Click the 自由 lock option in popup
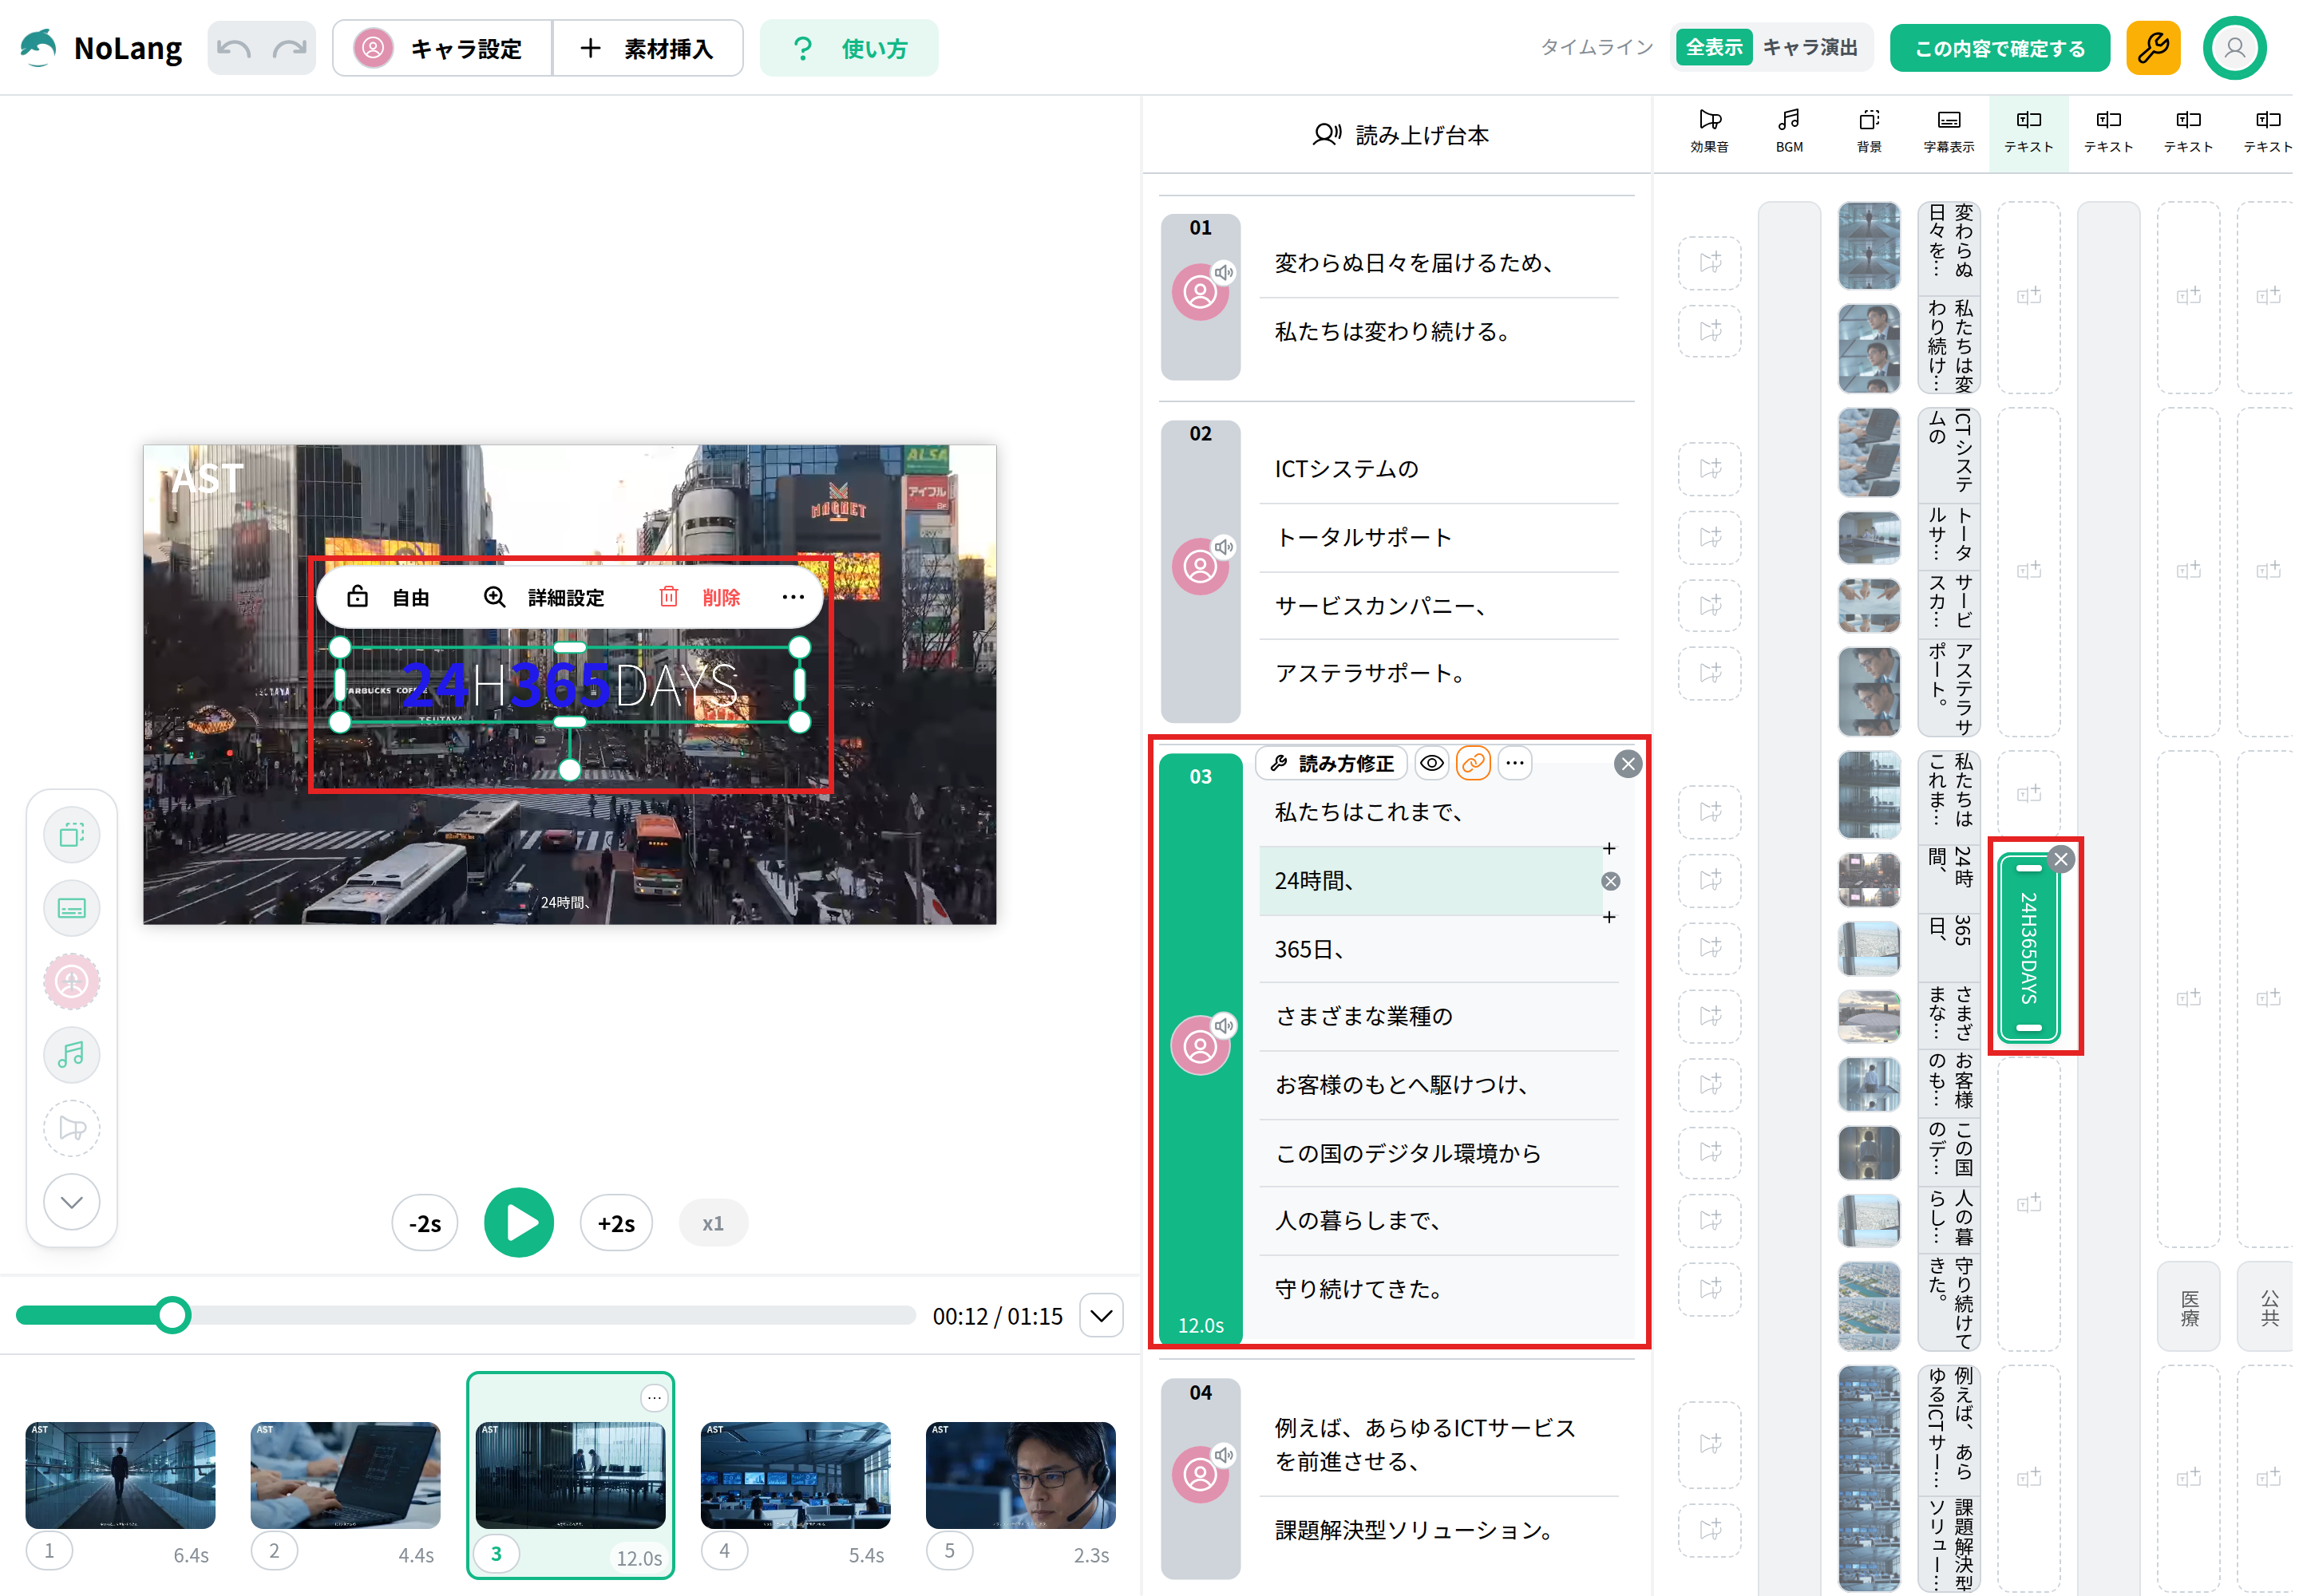 tap(388, 597)
